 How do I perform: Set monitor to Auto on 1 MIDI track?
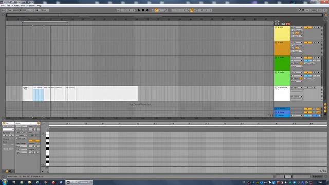(x=297, y=33)
